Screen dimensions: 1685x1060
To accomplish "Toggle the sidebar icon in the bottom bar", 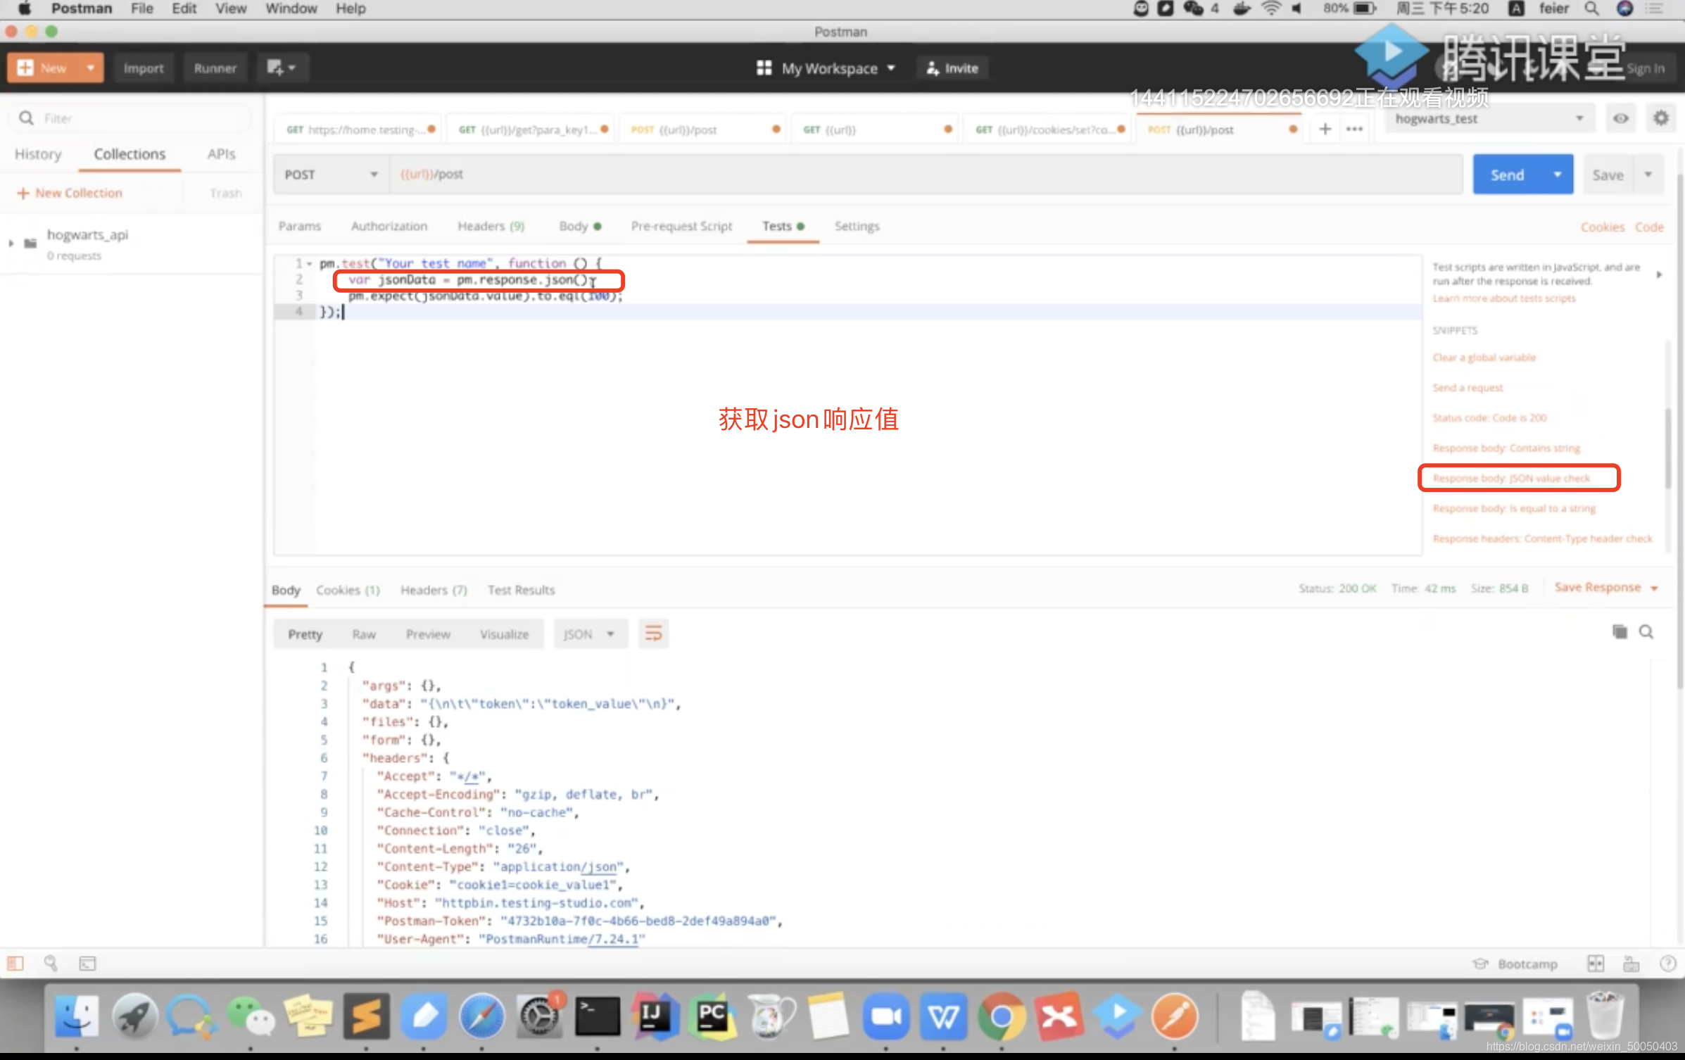I will coord(15,964).
